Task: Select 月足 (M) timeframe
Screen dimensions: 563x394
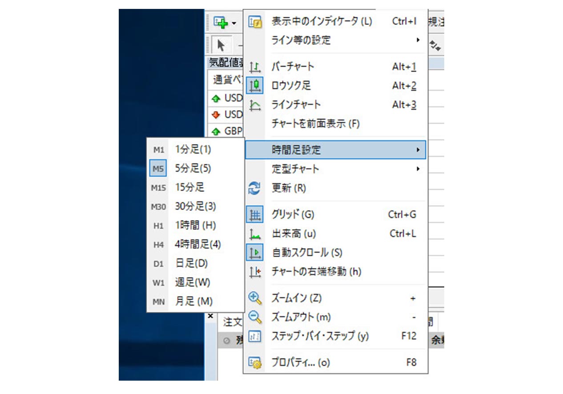Action: click(195, 302)
